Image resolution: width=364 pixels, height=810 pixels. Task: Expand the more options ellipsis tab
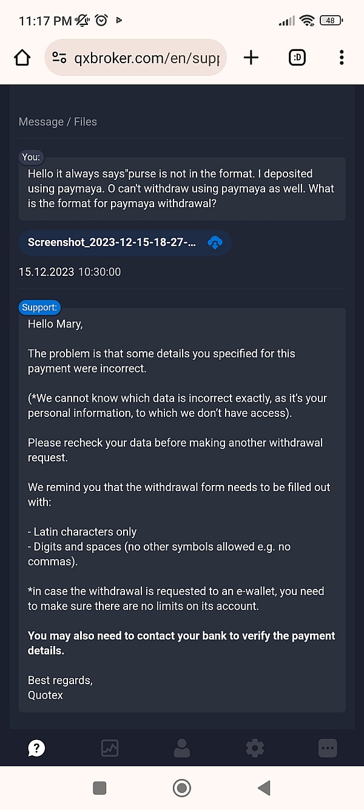pyautogui.click(x=328, y=748)
